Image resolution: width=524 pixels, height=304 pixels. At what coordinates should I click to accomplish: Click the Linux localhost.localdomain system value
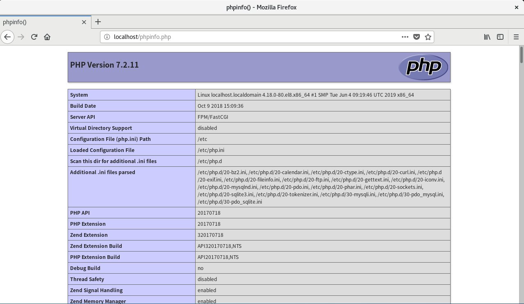[306, 95]
